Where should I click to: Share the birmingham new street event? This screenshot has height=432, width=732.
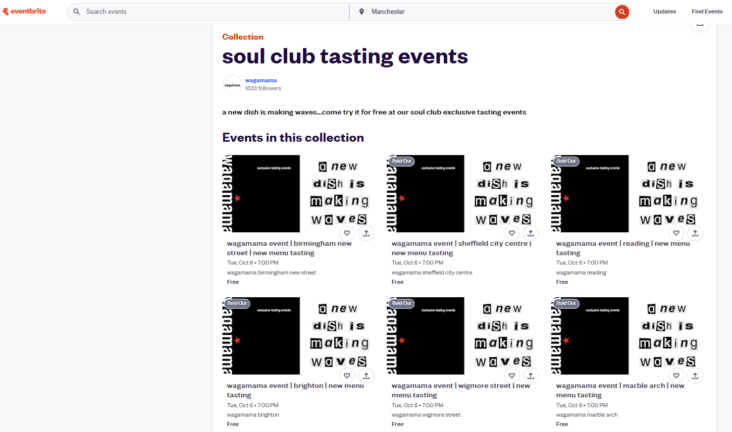(366, 233)
